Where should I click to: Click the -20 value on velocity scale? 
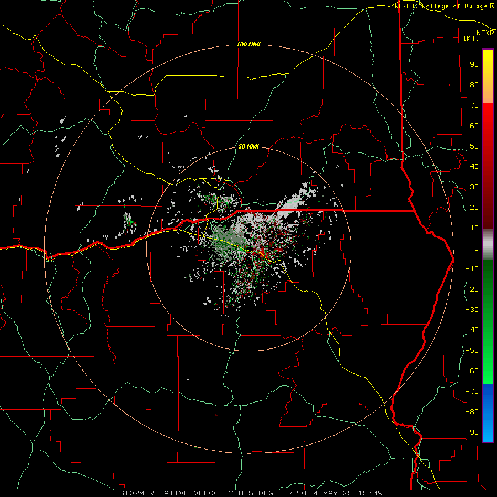click(x=472, y=289)
